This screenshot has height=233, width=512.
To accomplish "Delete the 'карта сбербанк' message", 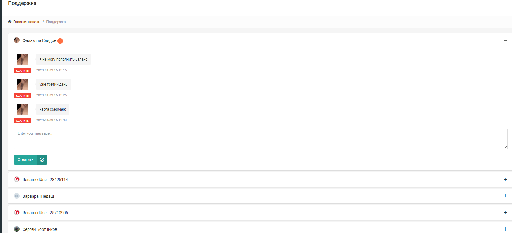I will point(22,121).
